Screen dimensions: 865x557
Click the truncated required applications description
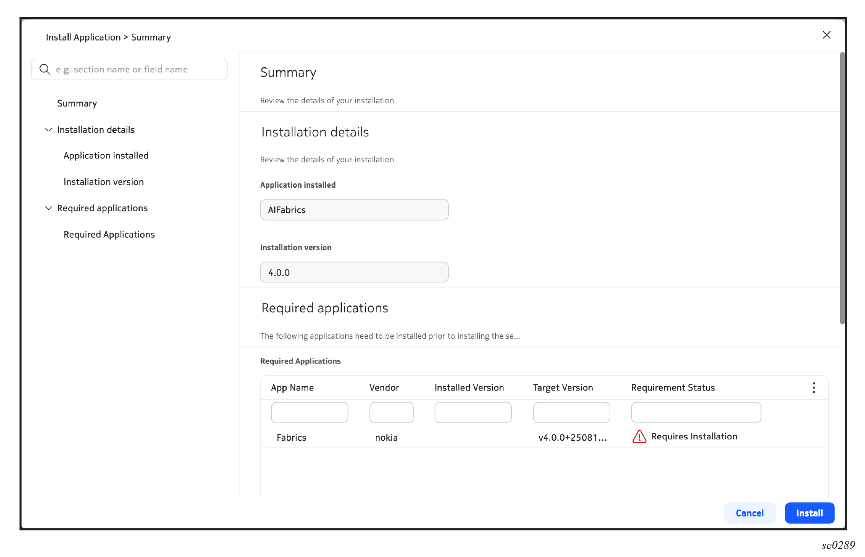pos(390,336)
